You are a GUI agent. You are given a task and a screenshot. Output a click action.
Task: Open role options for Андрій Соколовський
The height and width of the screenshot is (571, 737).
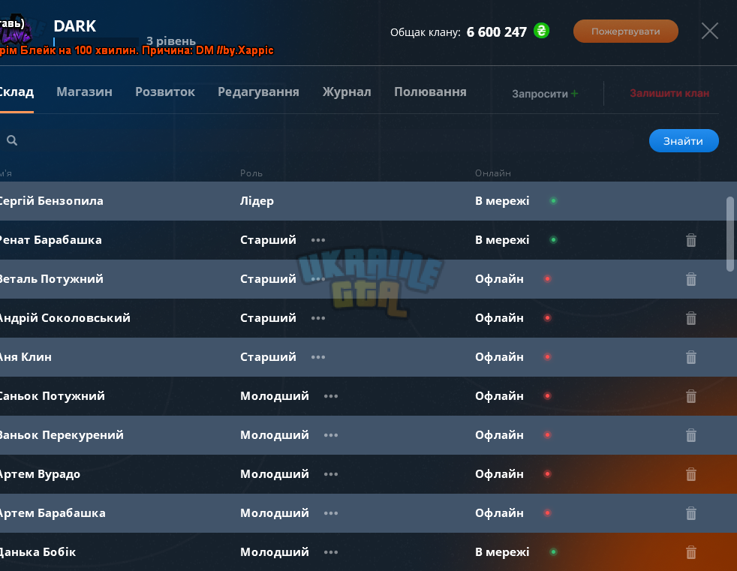318,318
